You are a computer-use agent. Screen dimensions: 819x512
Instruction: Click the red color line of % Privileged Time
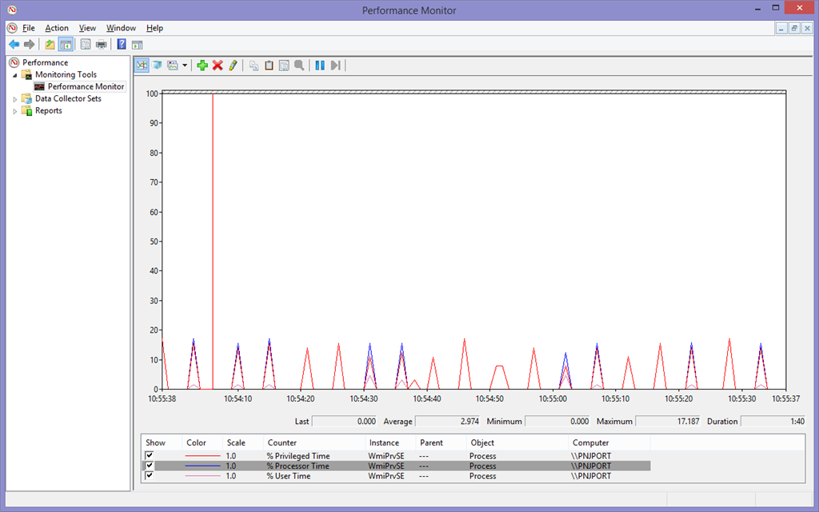click(202, 456)
